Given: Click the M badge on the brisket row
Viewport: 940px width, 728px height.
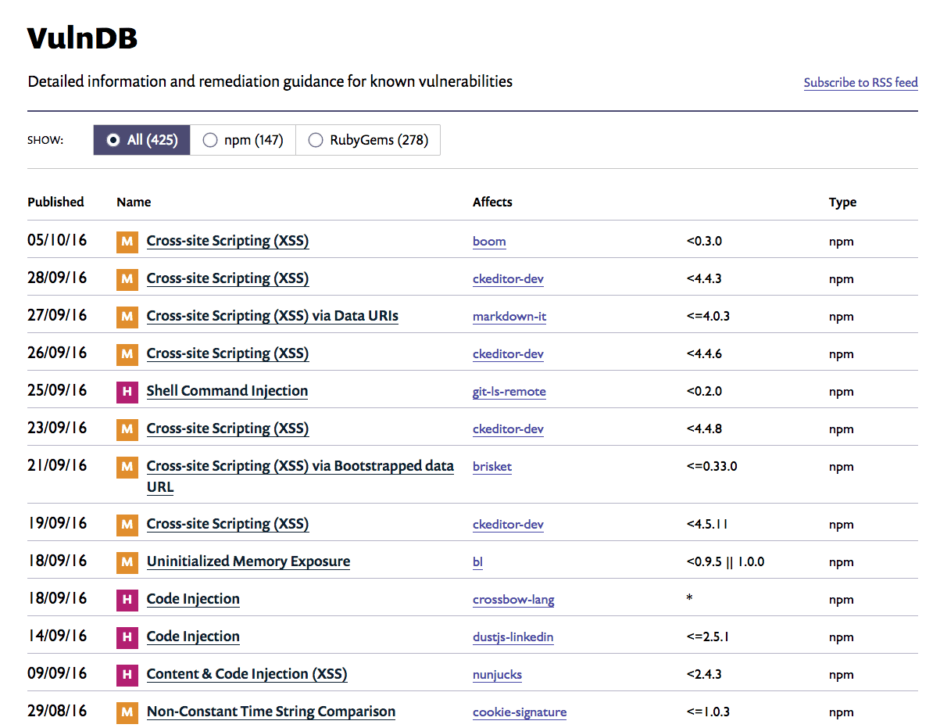Looking at the screenshot, I should coord(127,467).
